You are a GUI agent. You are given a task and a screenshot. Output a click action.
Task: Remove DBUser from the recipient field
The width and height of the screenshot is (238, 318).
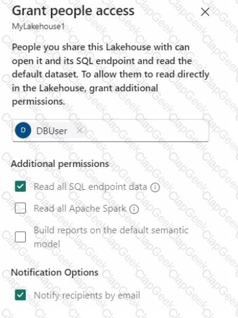pos(80,130)
